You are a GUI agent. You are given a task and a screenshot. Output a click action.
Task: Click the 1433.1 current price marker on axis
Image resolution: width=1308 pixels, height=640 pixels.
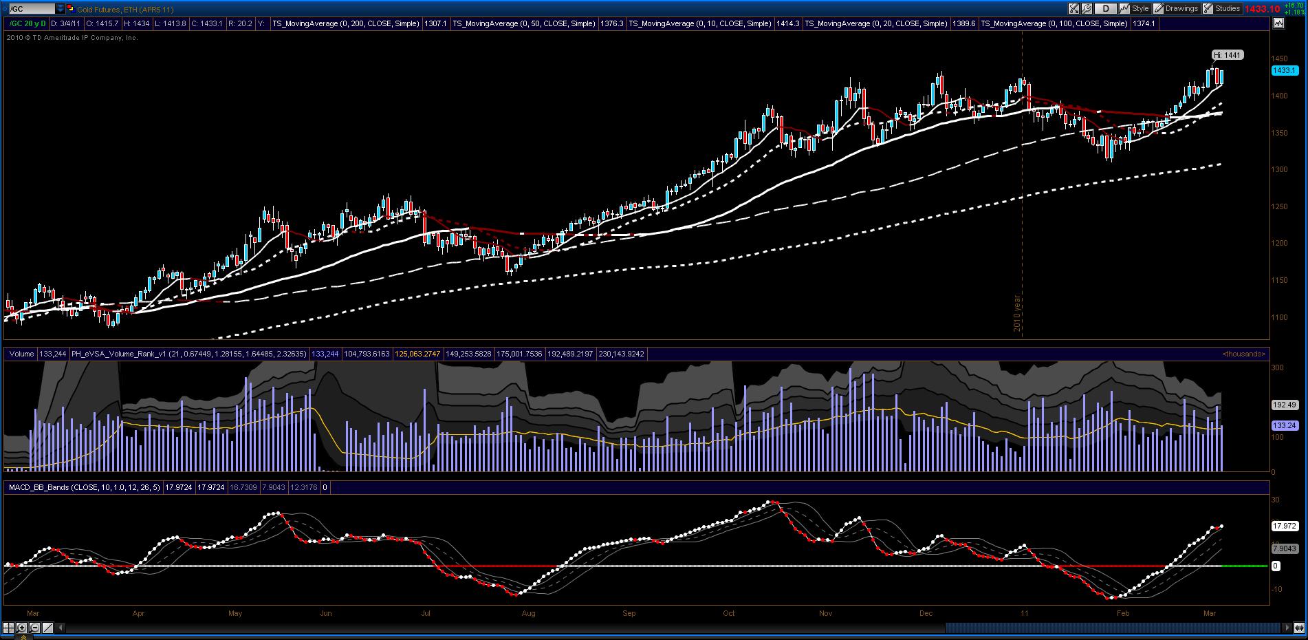click(1284, 71)
